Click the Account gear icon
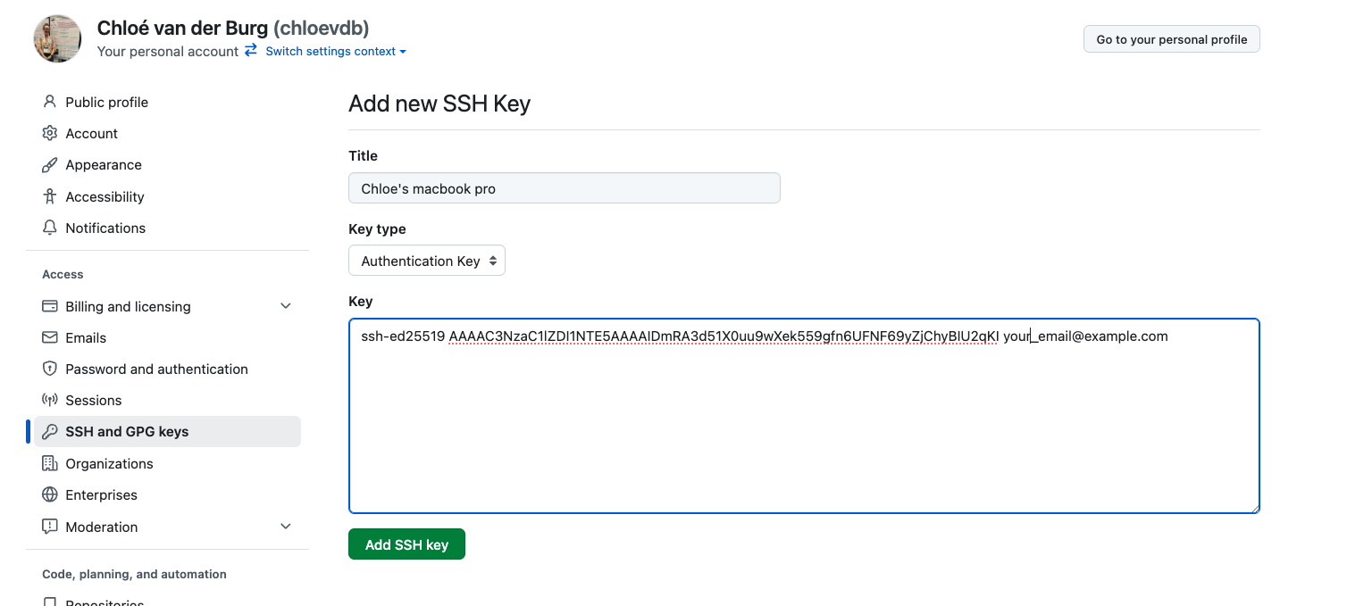 coord(50,133)
